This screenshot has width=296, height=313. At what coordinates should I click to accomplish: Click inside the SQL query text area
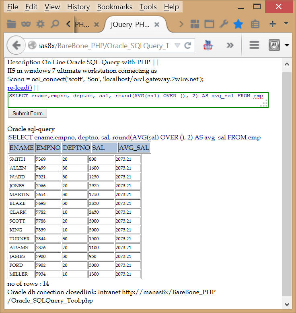[138, 100]
